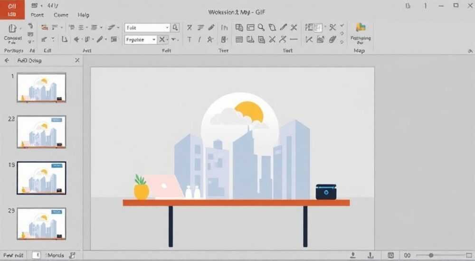Click the fit-to-window icon at the status bar end
The width and height of the screenshot is (475, 261).
469,255
